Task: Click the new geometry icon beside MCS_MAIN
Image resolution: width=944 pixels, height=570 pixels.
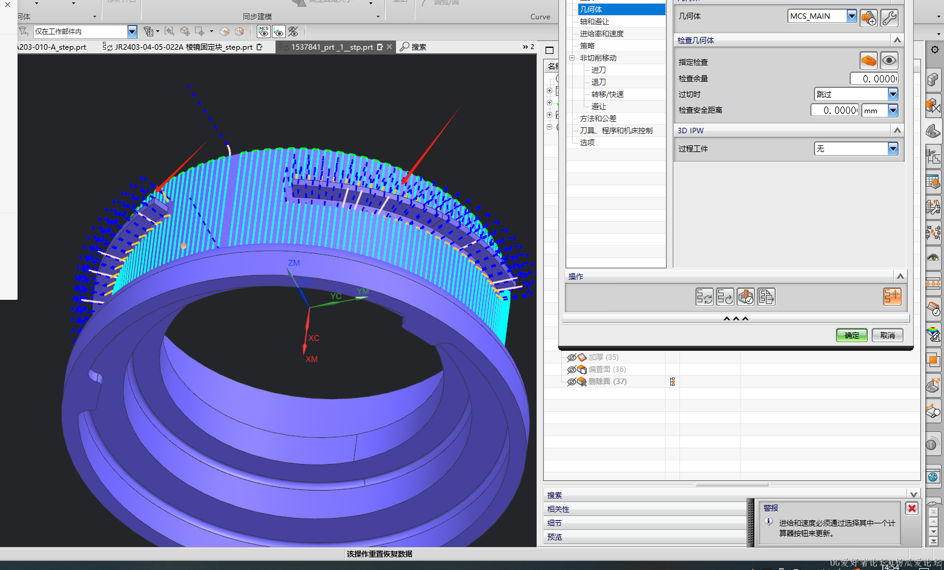Action: pyautogui.click(x=869, y=18)
